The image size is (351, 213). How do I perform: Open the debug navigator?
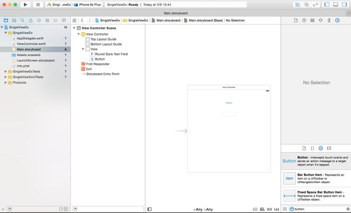click(x=47, y=20)
